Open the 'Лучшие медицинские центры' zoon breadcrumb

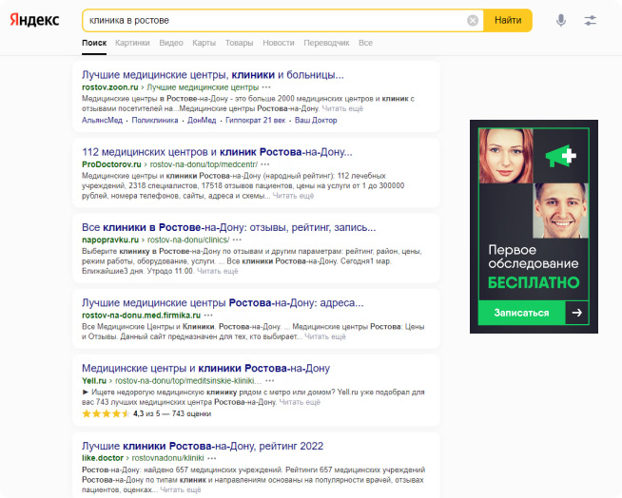[203, 87]
